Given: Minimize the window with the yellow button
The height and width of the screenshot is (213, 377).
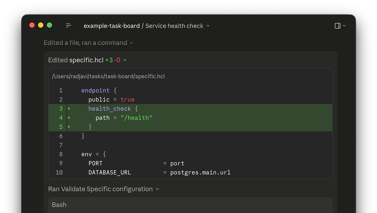Looking at the screenshot, I should click(41, 25).
